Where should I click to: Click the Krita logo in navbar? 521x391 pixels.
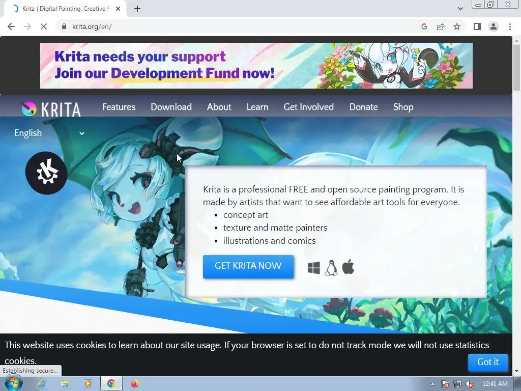[x=51, y=109]
